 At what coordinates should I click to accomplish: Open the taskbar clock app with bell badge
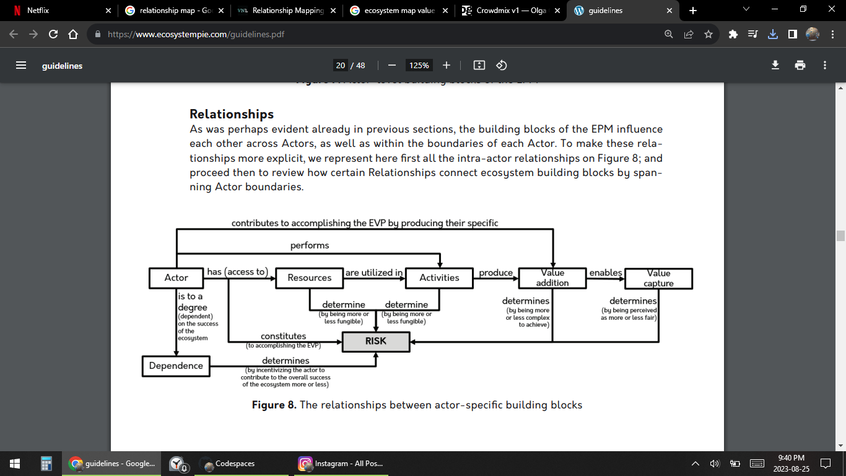pos(178,463)
